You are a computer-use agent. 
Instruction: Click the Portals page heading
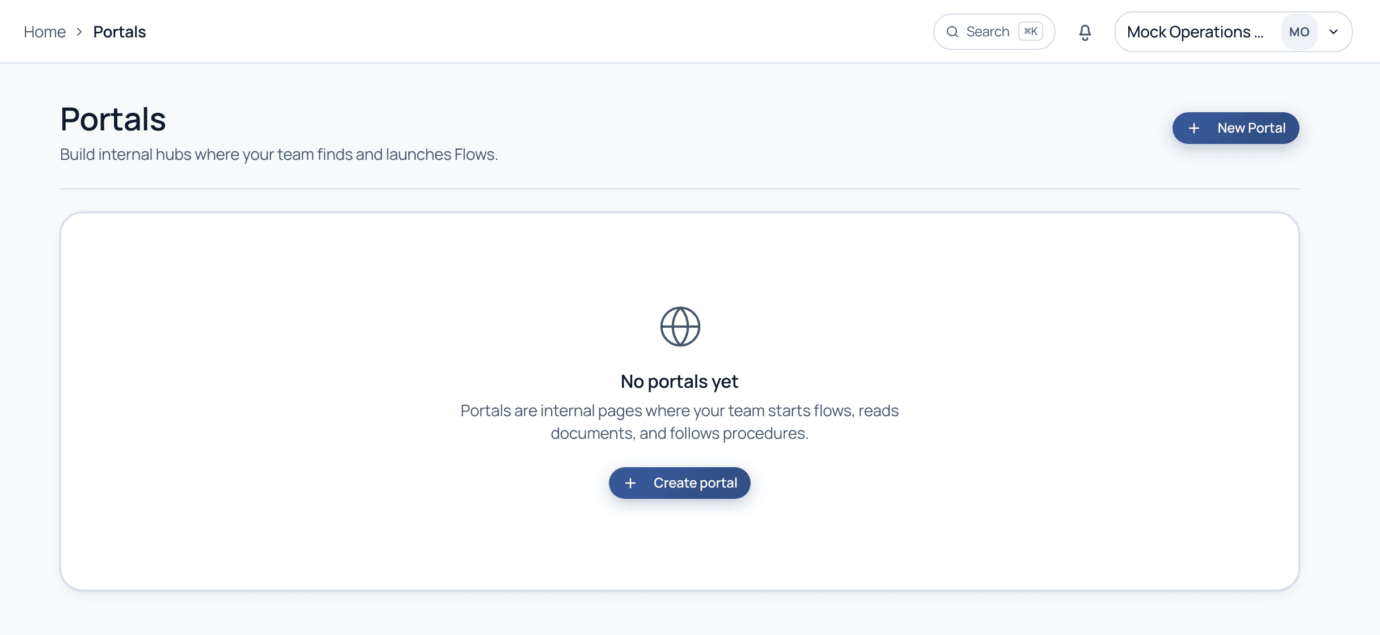coord(113,119)
